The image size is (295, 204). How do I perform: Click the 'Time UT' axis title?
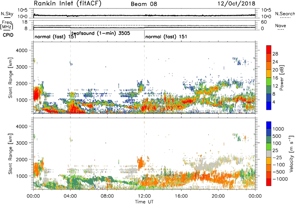[144, 202]
